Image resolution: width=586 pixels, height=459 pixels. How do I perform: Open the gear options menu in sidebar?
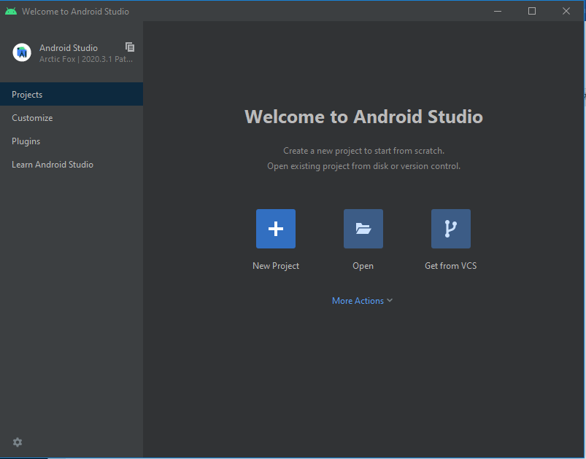coord(18,442)
